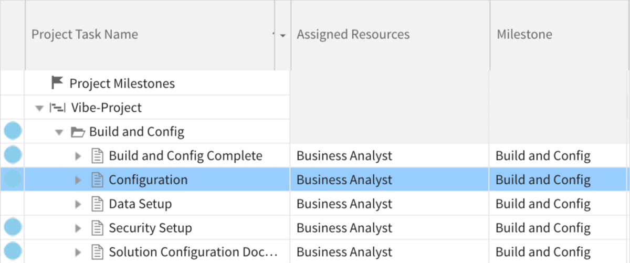630x263 pixels.
Task: Toggle the blue circle on Security Setup row
Action: point(13,227)
